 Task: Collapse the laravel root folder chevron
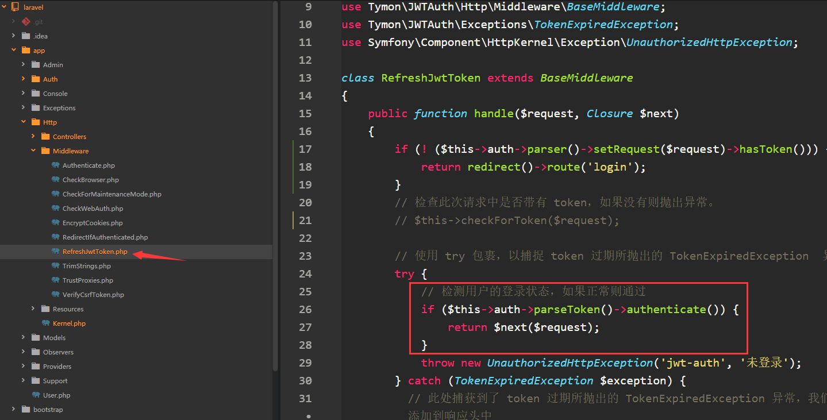pos(4,7)
